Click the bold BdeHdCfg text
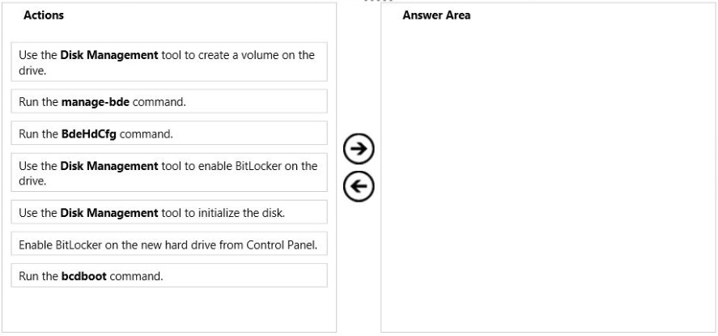The width and height of the screenshot is (718, 336). (89, 134)
